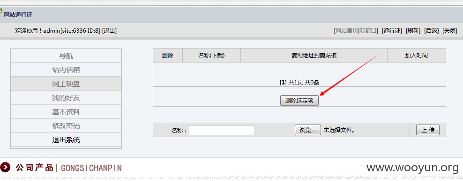Click the [通行证] link
Screen dimensions: 463x181
coord(392,31)
